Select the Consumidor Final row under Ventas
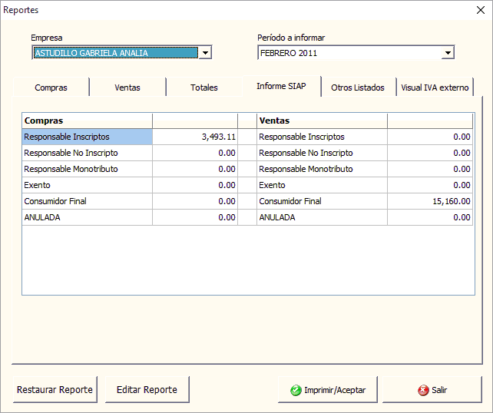The height and width of the screenshot is (413, 493). tap(322, 201)
